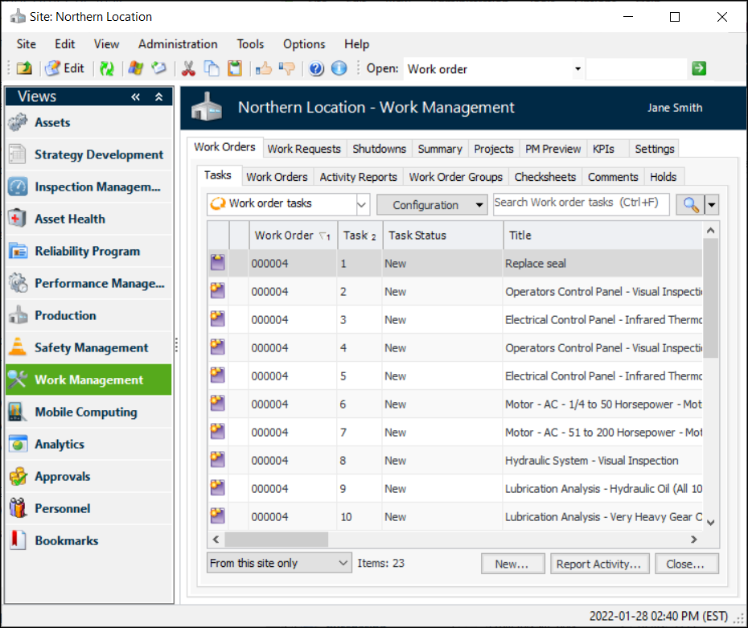Open the Configuration dropdown

432,205
